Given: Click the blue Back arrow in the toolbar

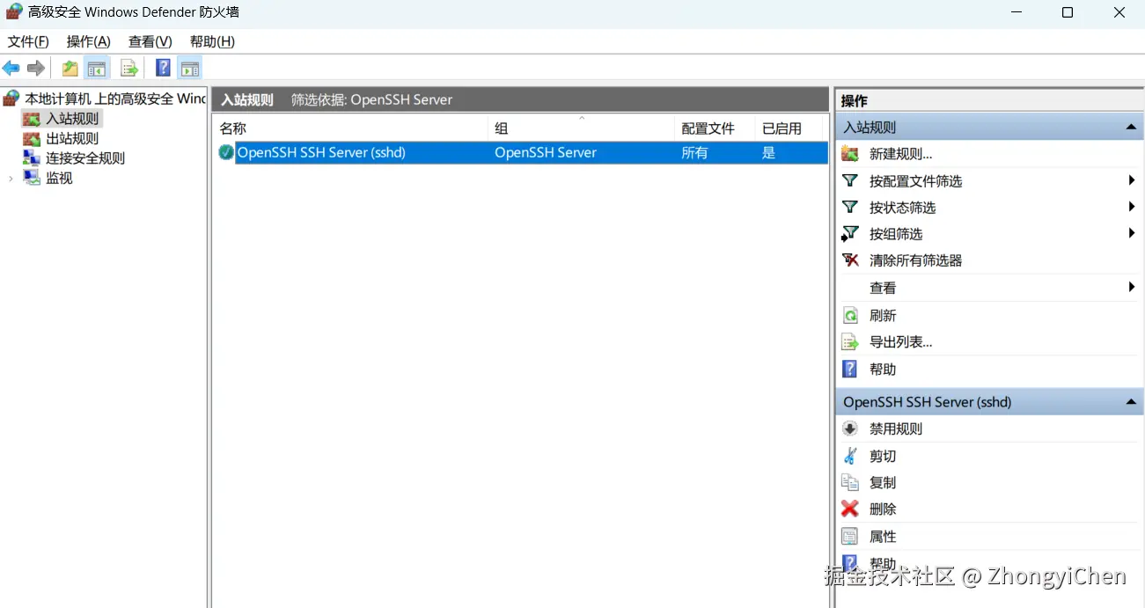Looking at the screenshot, I should pyautogui.click(x=11, y=68).
